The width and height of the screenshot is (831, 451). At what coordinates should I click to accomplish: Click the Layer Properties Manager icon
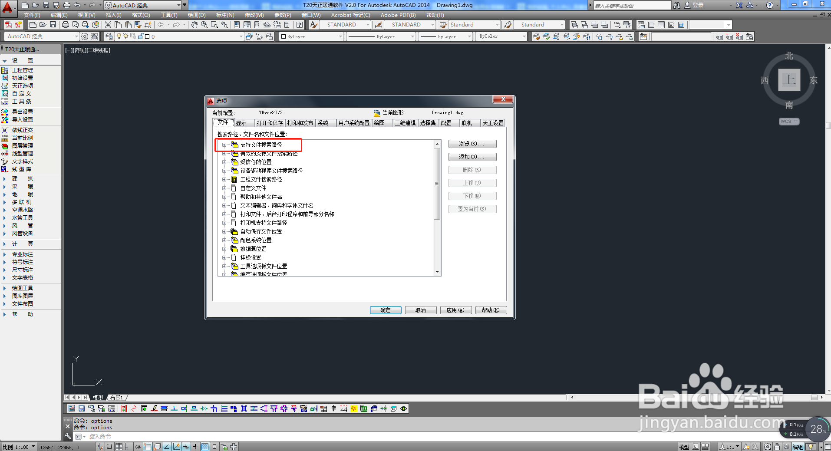click(x=109, y=36)
